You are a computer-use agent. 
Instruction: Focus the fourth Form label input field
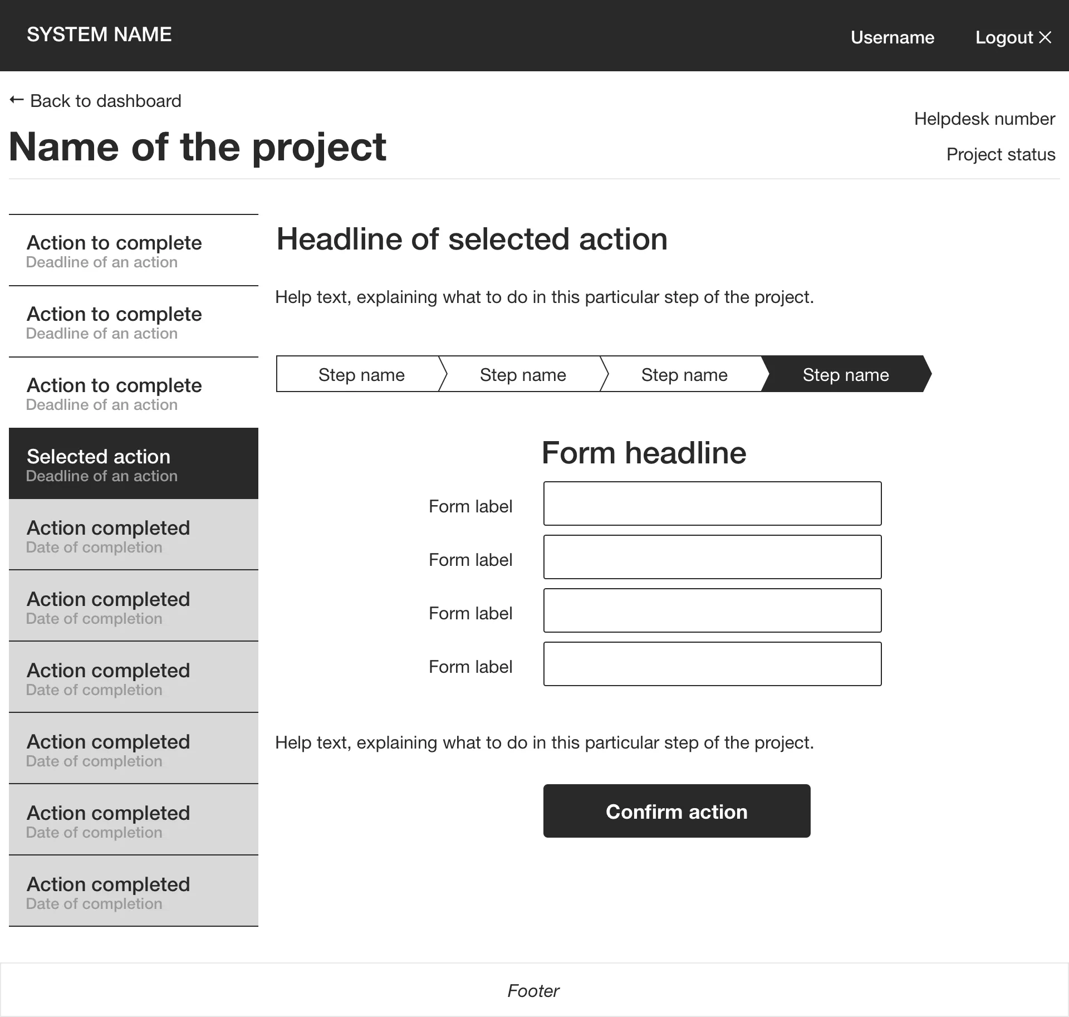pos(712,664)
